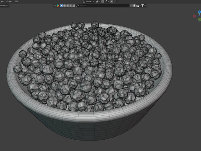Viewport: 201px width, 151px height.
Task: Click the search field in header
Action: [x=103, y=6]
